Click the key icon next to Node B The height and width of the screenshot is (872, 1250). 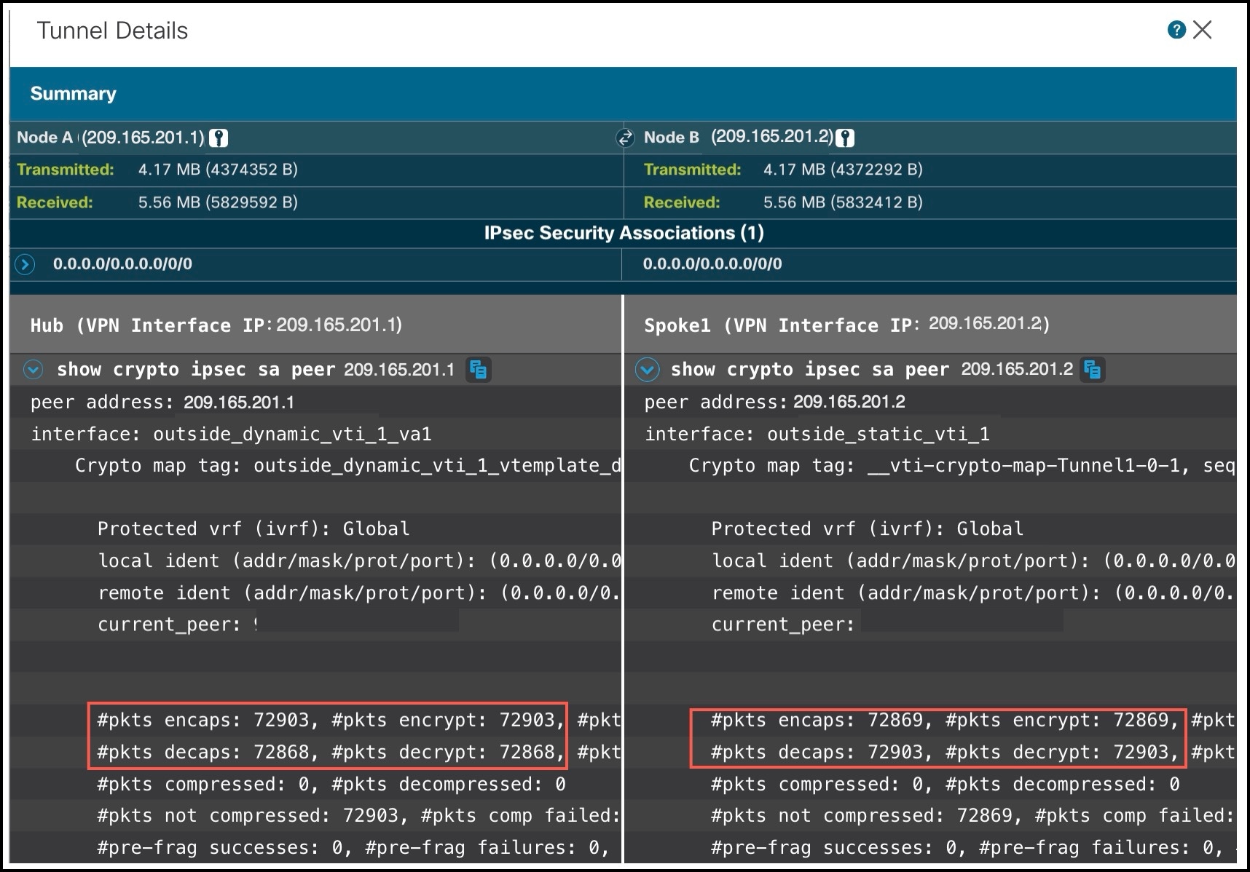pyautogui.click(x=845, y=138)
